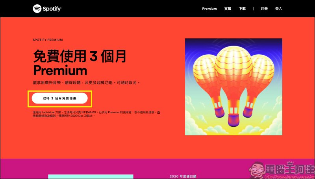This screenshot has width=315, height=179.
Task: Open the Premium menu item
Action: (x=209, y=9)
